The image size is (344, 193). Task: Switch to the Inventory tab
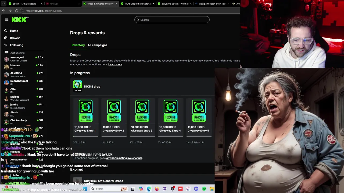coord(78,45)
